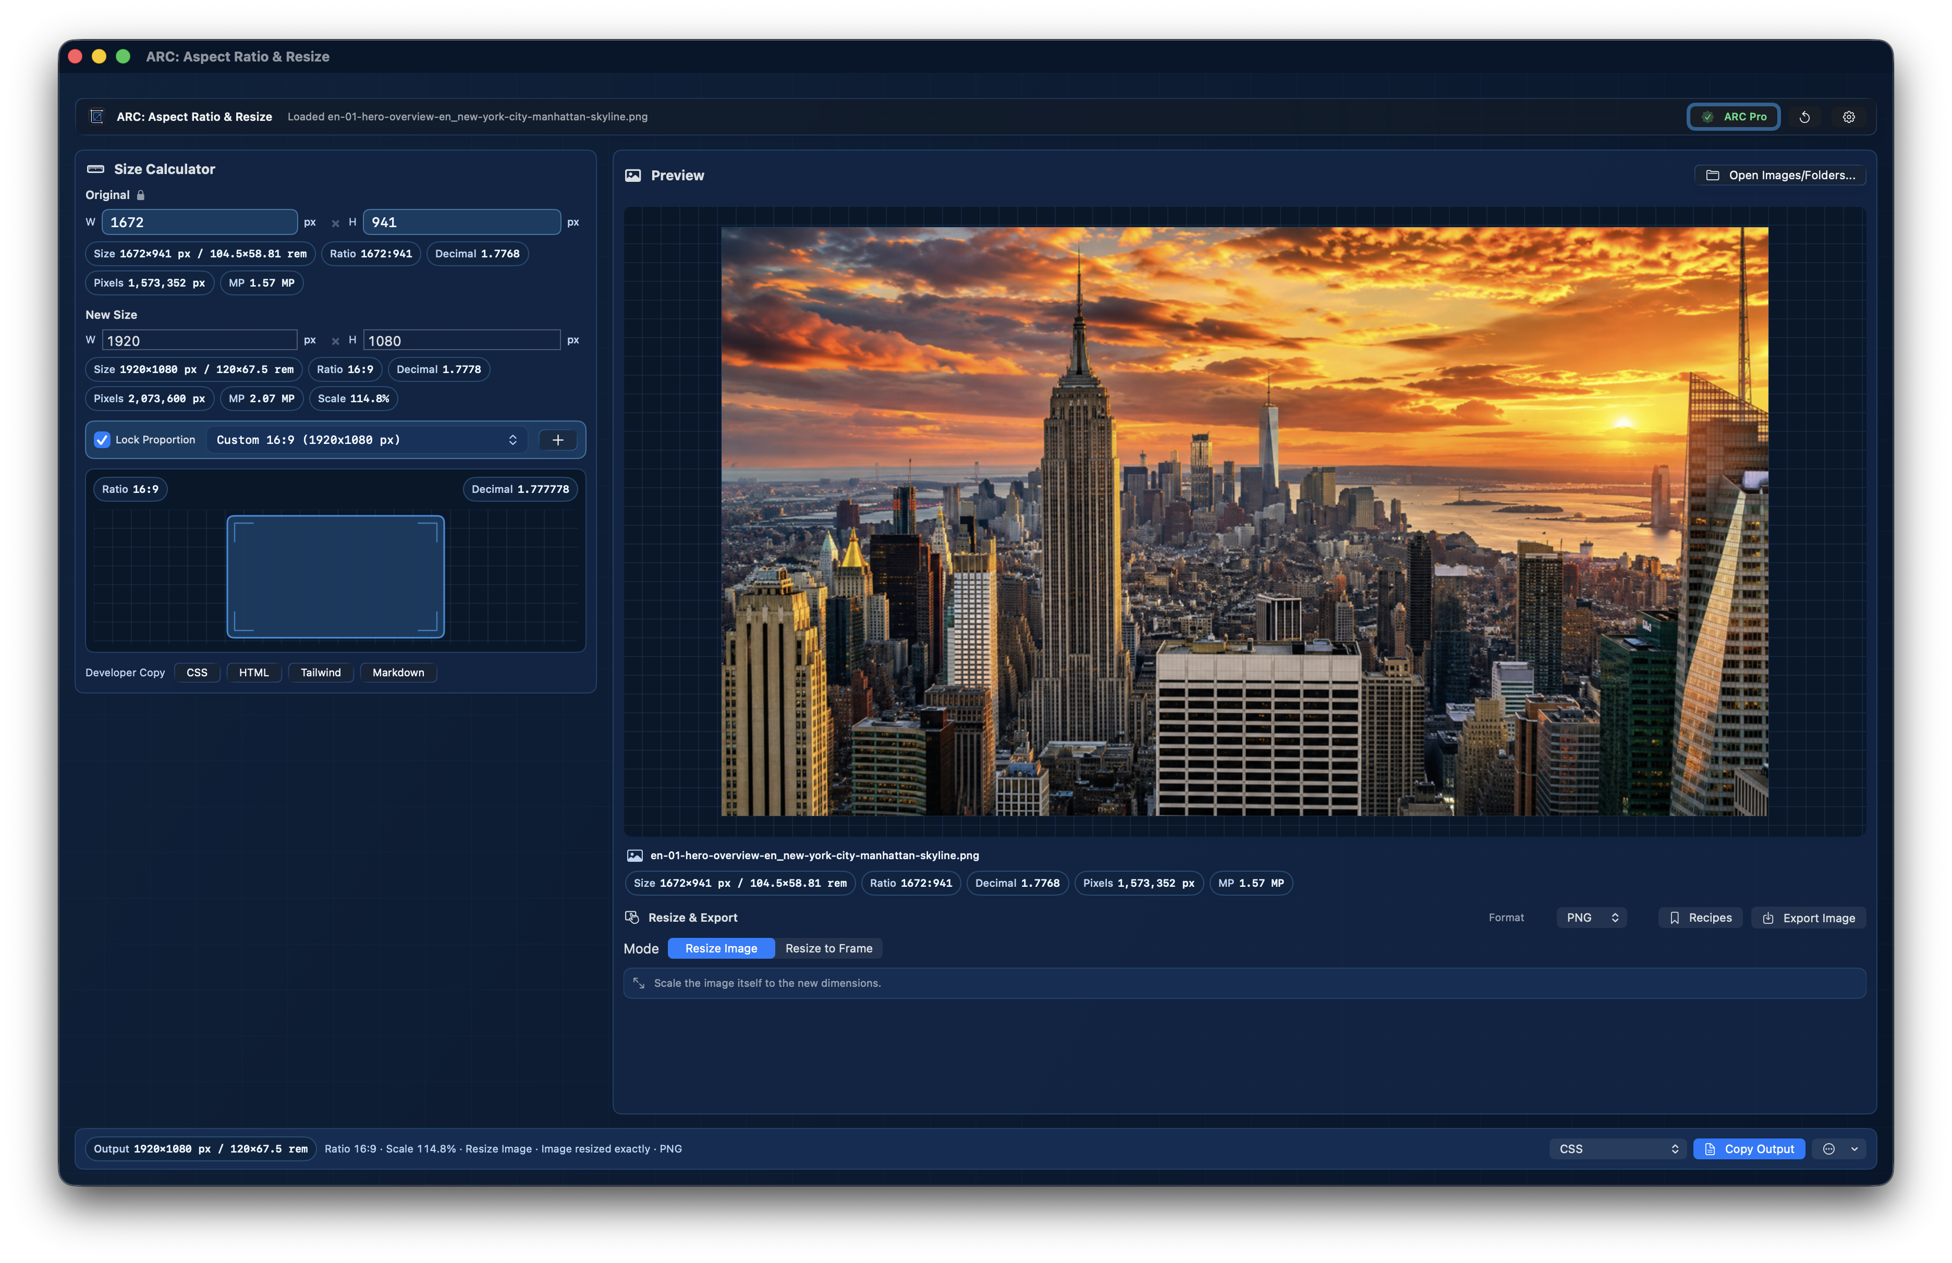Click the Size Calculator ruler icon
This screenshot has height=1263, width=1952.
pos(96,169)
